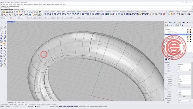Image resolution: width=193 pixels, height=109 pixels.
Task: Click the light bulb Hide objects icon
Action: click(14, 15)
